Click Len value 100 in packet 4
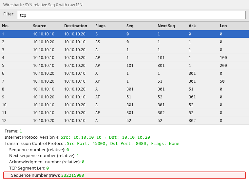 [x=223, y=57]
